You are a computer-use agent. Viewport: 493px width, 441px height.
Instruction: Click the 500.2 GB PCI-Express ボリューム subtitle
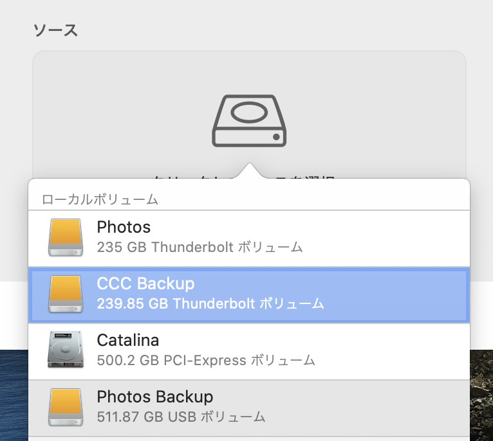[x=206, y=360]
